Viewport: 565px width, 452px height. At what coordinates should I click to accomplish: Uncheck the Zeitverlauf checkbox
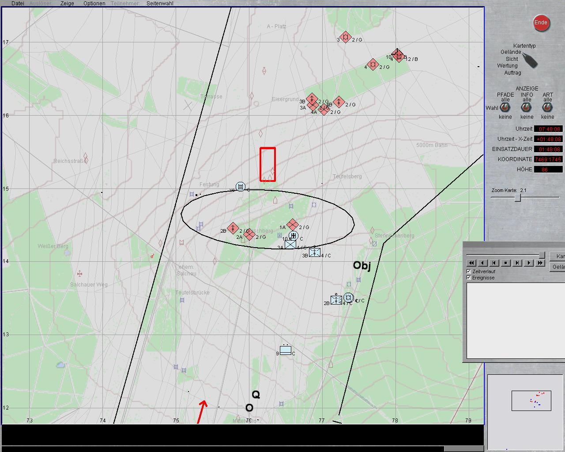pyautogui.click(x=469, y=271)
